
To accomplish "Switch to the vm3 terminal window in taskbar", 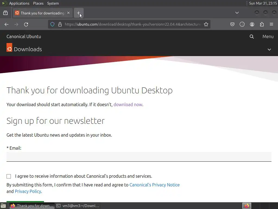I will tap(78, 206).
